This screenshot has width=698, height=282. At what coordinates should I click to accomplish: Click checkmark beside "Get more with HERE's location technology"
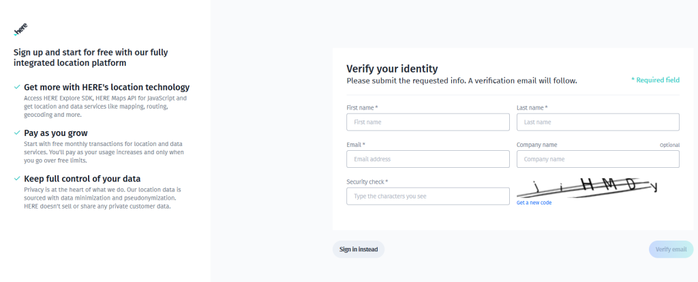(16, 87)
